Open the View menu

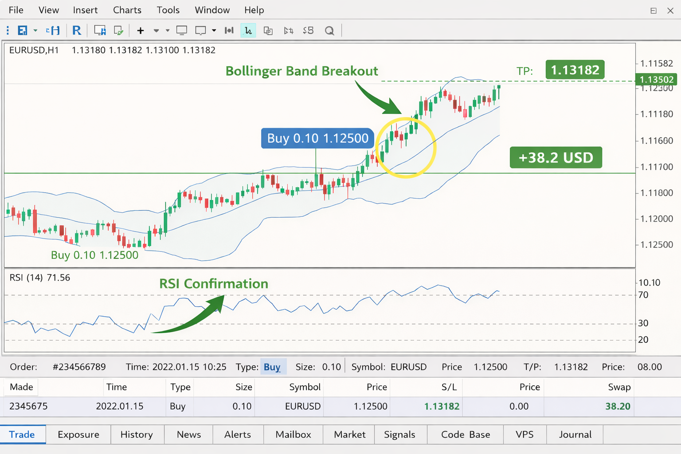coord(49,10)
